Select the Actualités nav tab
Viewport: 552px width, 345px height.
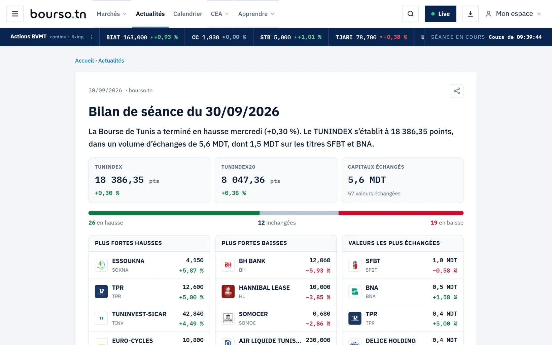click(150, 14)
